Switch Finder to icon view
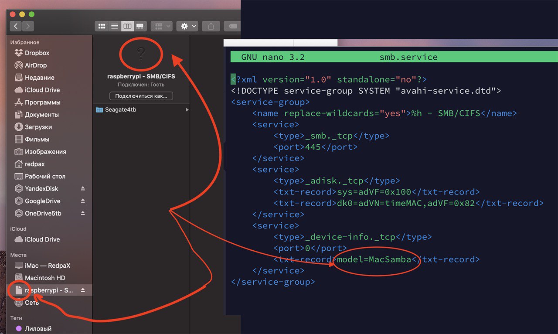 tap(102, 26)
